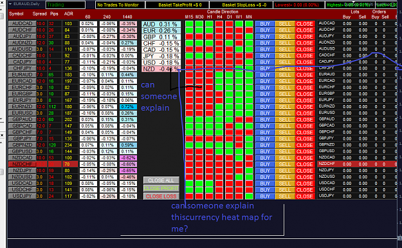
Task: Click the Basket StopLoss field
Action: pyautogui.click(x=241, y=5)
